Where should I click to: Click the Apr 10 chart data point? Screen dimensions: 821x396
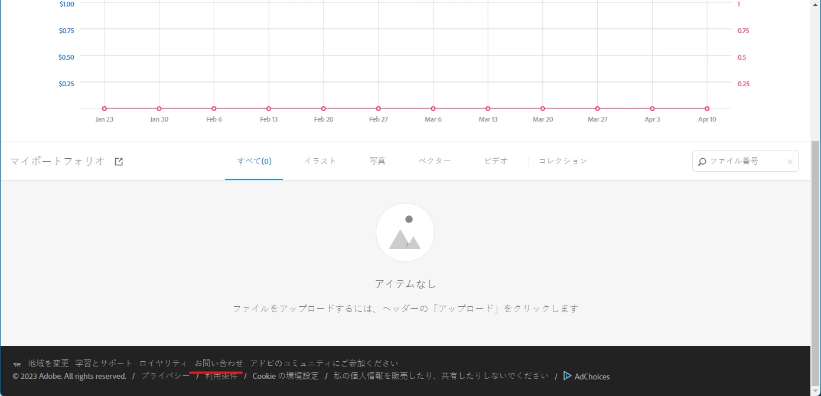click(x=707, y=109)
